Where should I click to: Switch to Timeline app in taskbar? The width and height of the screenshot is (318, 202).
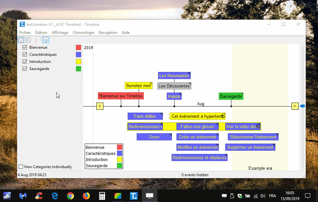click(x=134, y=196)
